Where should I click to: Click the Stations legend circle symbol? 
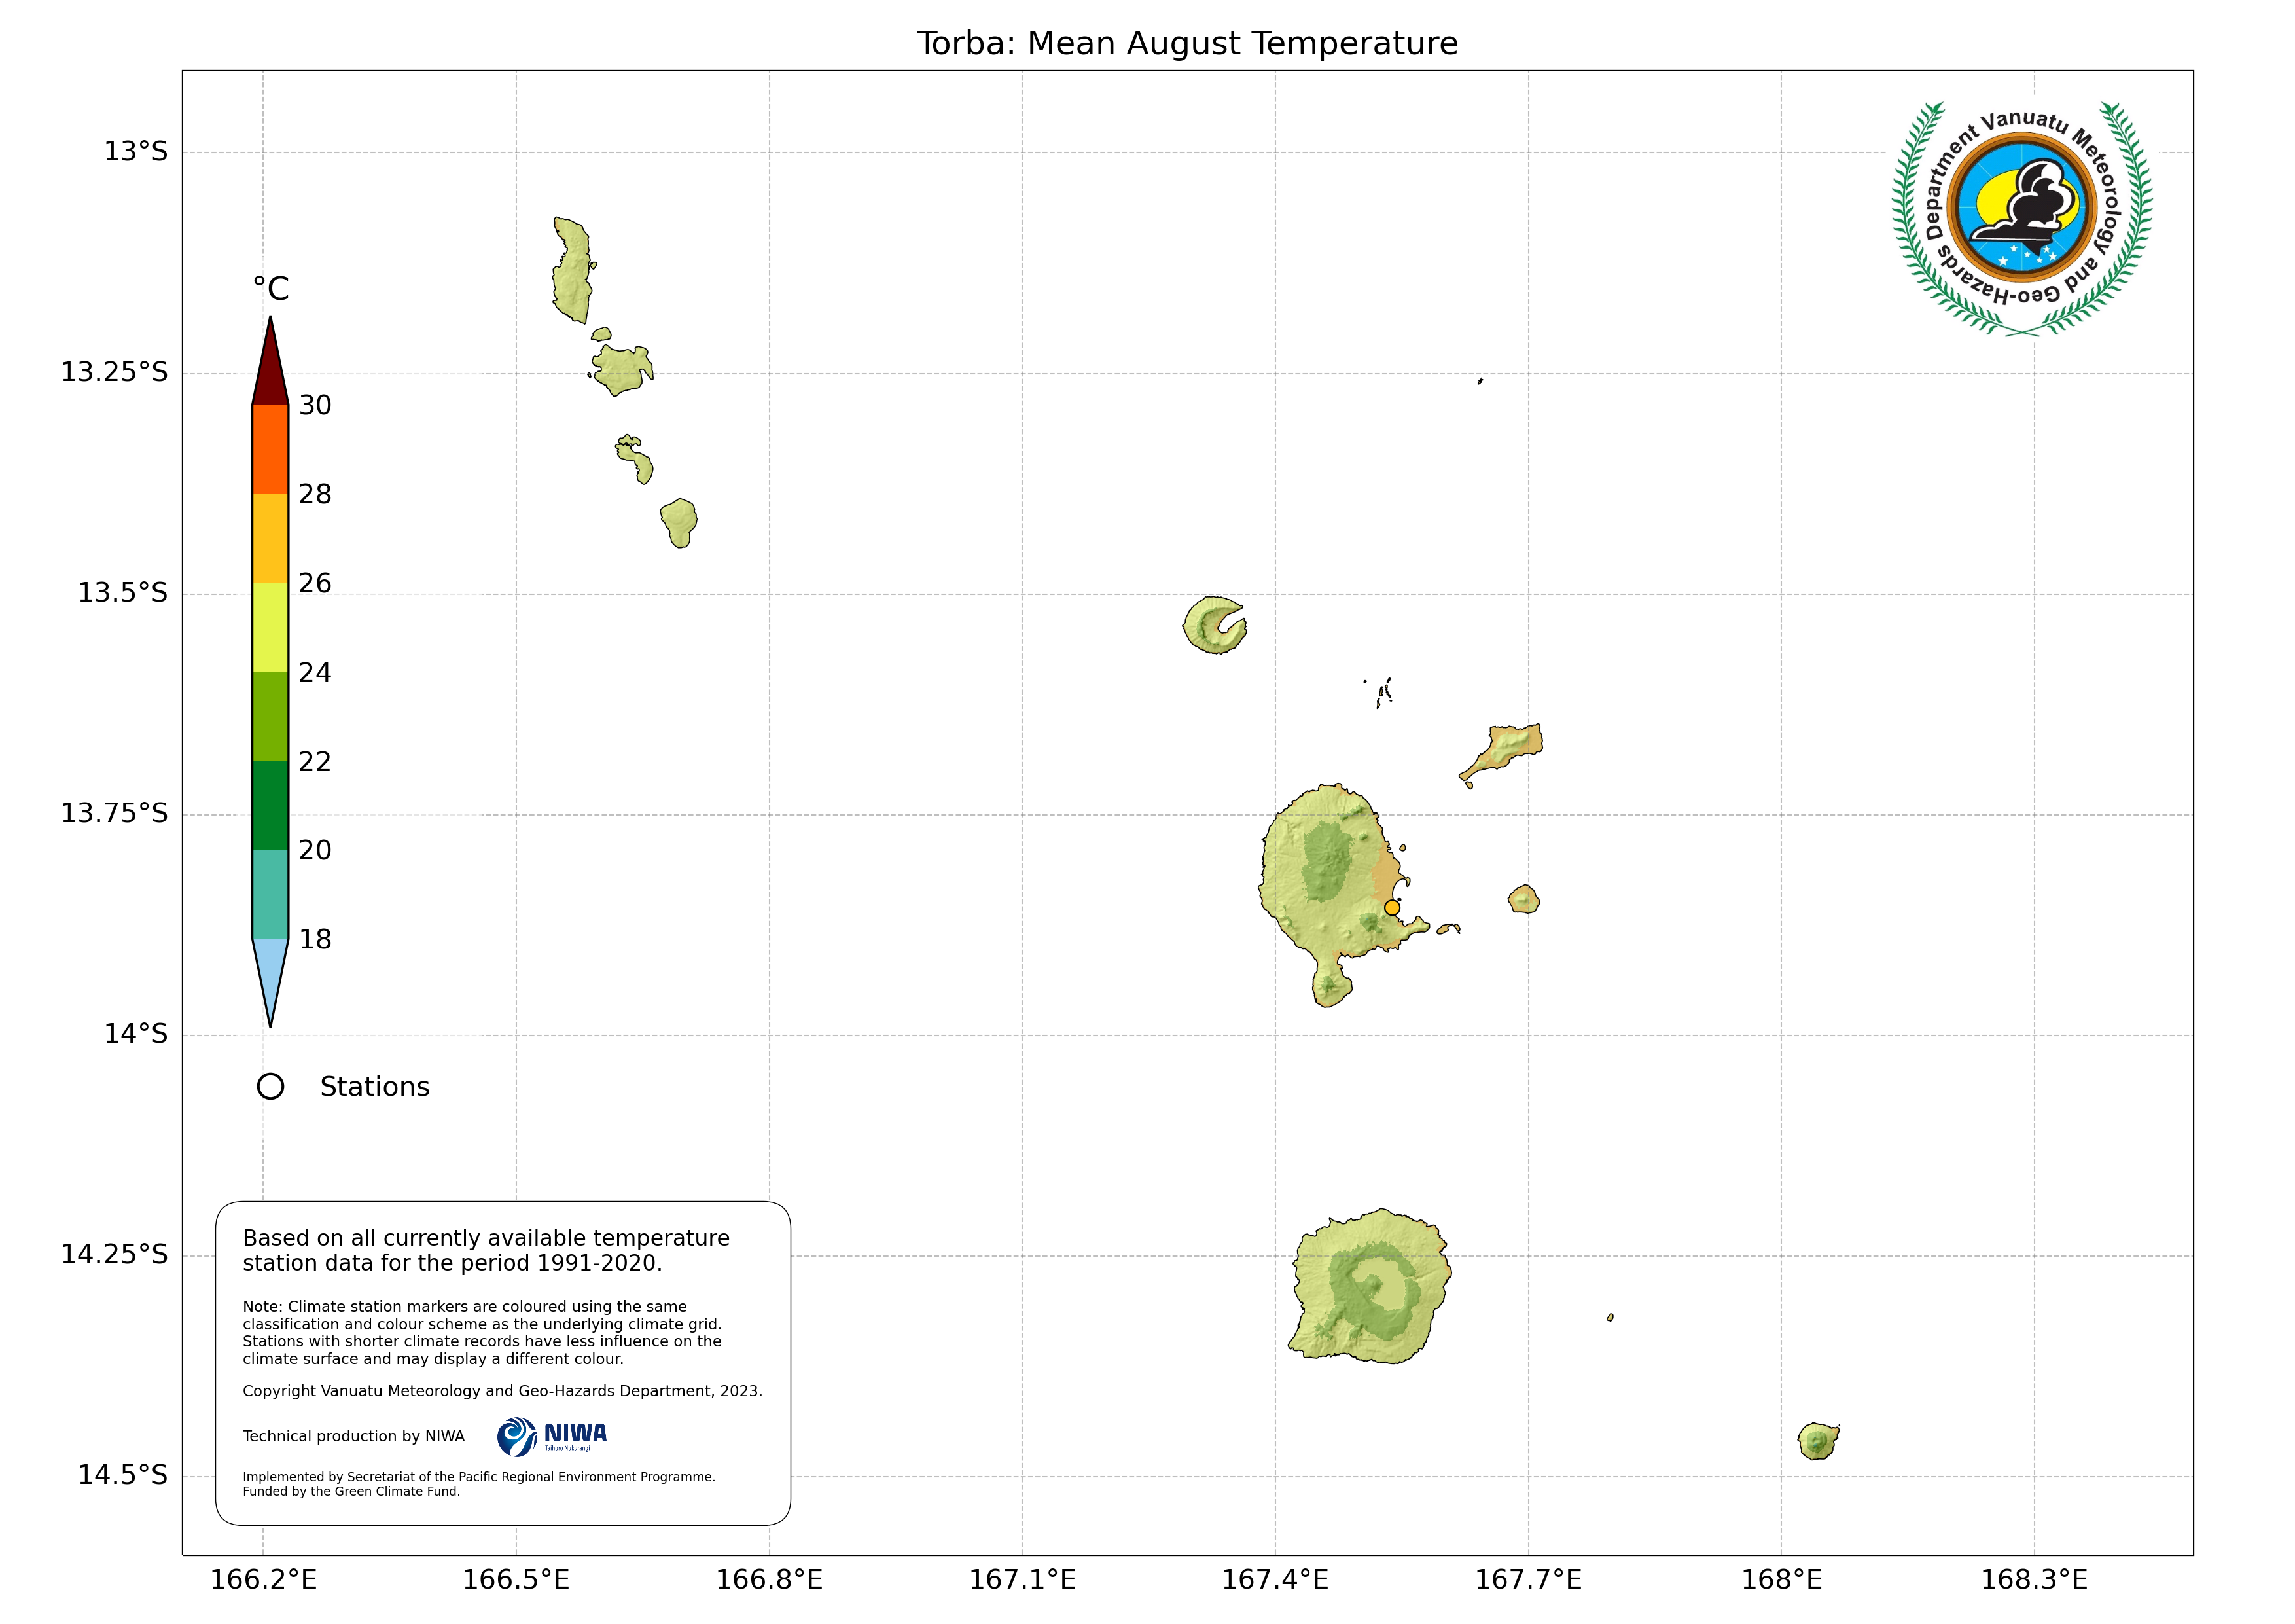[270, 1087]
